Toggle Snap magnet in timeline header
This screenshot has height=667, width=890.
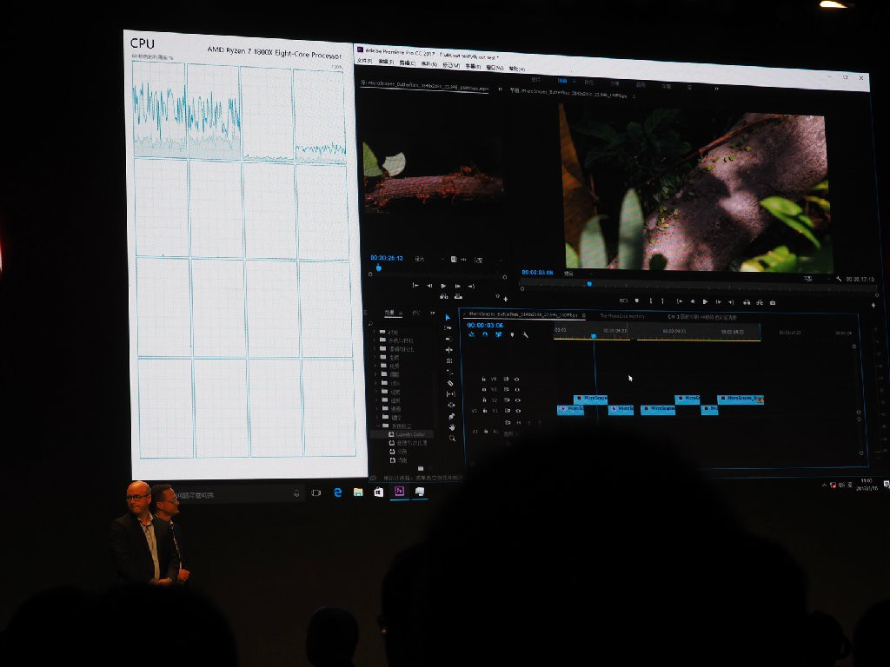pyautogui.click(x=485, y=334)
